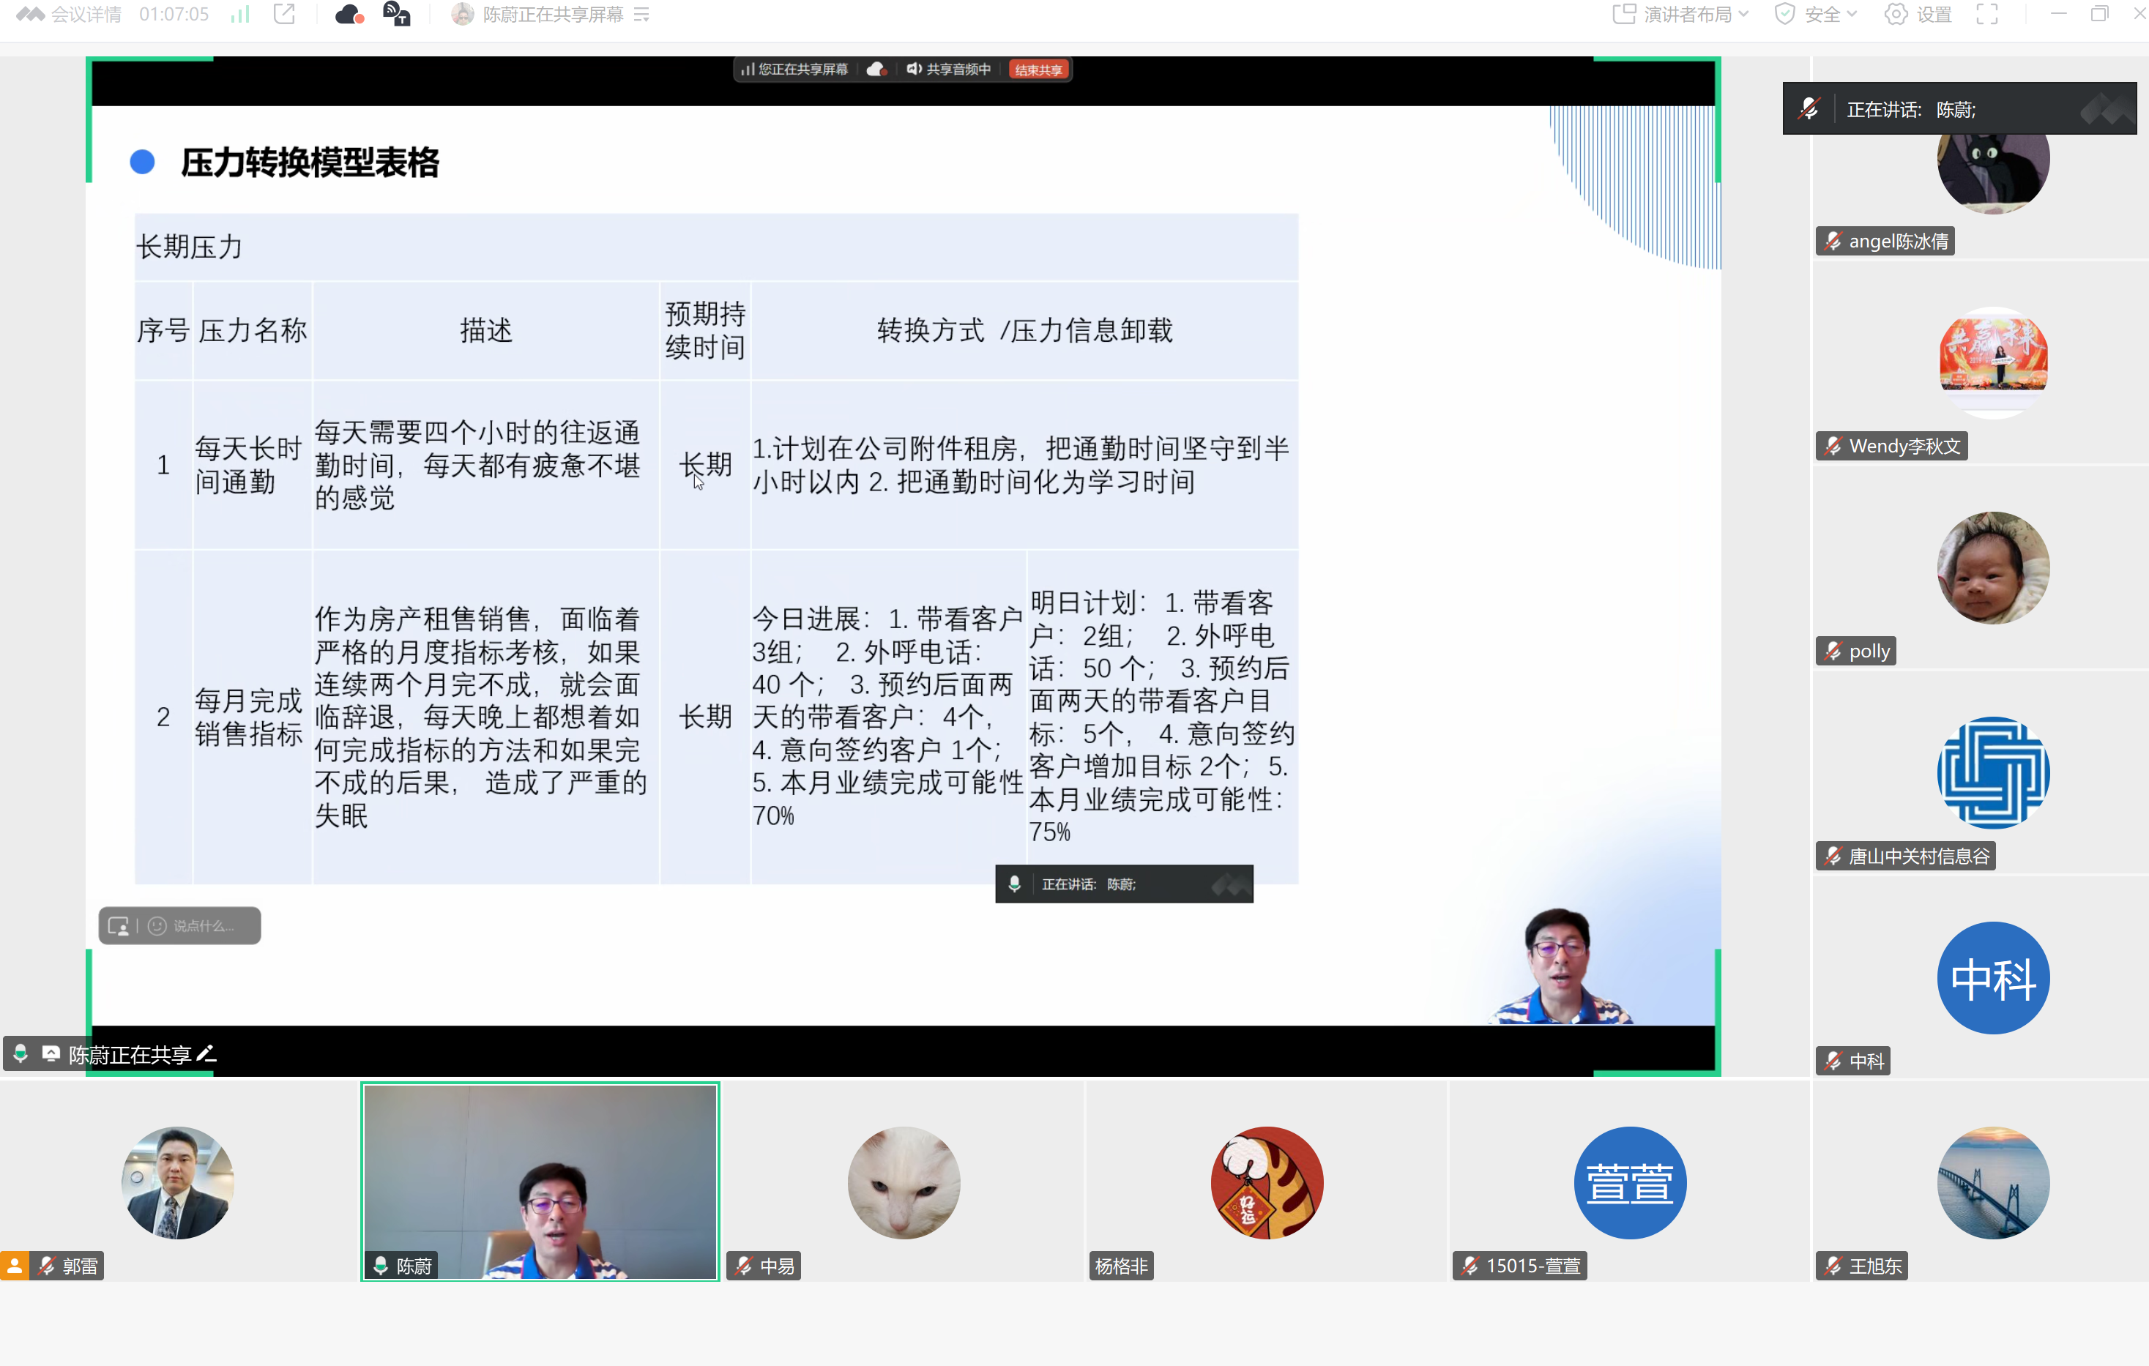2149x1366 pixels.
Task: Open the live transcription subtitle icon
Action: (396, 15)
